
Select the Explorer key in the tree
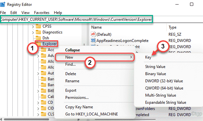(49, 44)
